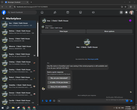The height and width of the screenshot is (110, 137).
Task: Open Regina conversation in chat list
Action: (19, 55)
